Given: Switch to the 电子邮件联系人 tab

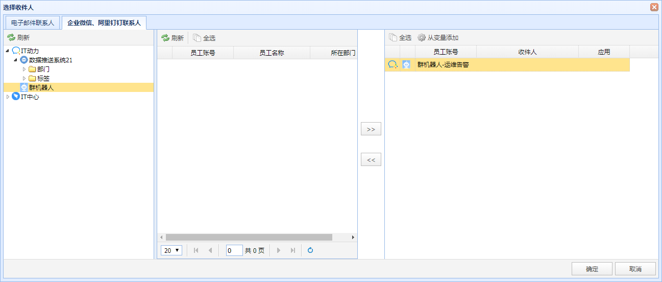Looking at the screenshot, I should (33, 23).
